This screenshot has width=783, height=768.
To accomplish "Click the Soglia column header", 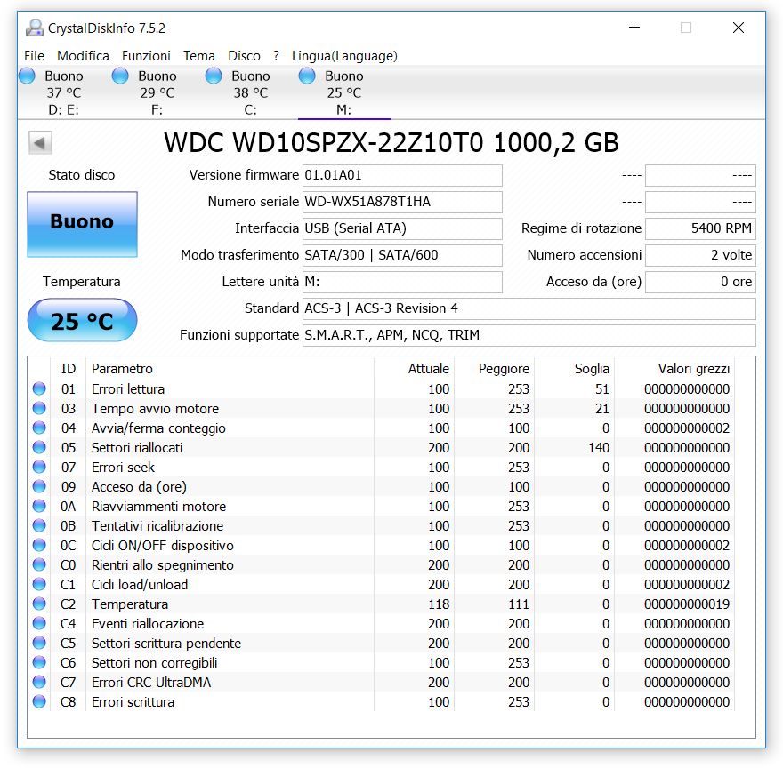I will 574,369.
